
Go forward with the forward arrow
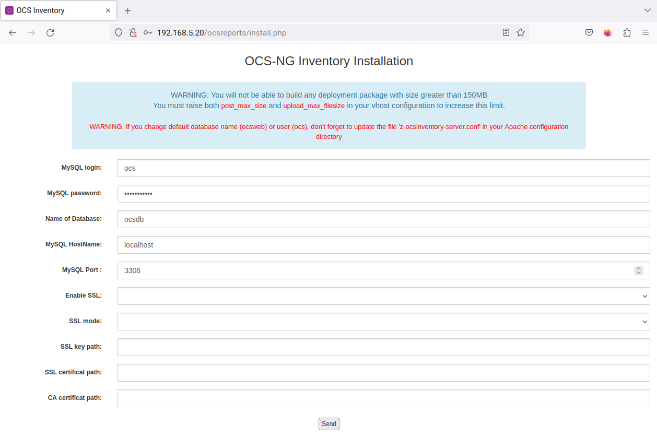coord(31,32)
